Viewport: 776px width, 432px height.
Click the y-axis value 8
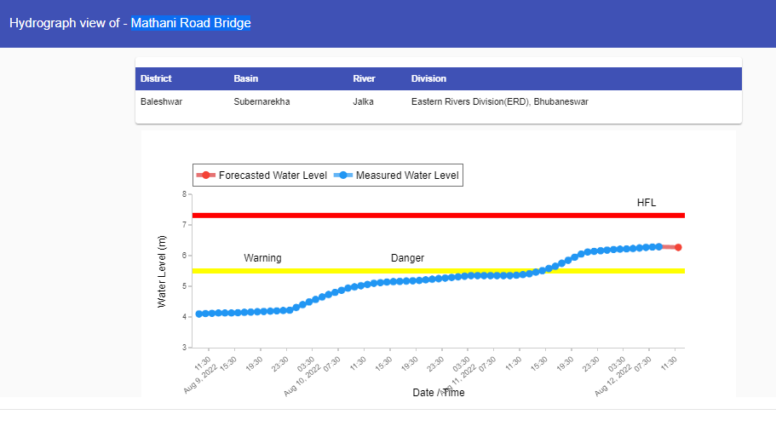coord(184,194)
